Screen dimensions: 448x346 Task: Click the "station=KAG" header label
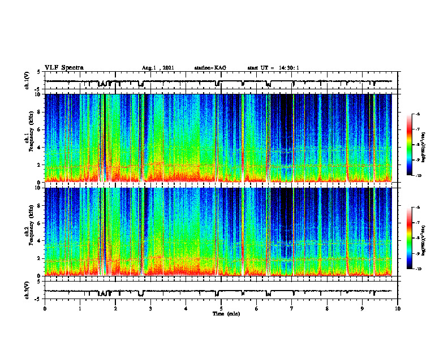(x=210, y=68)
